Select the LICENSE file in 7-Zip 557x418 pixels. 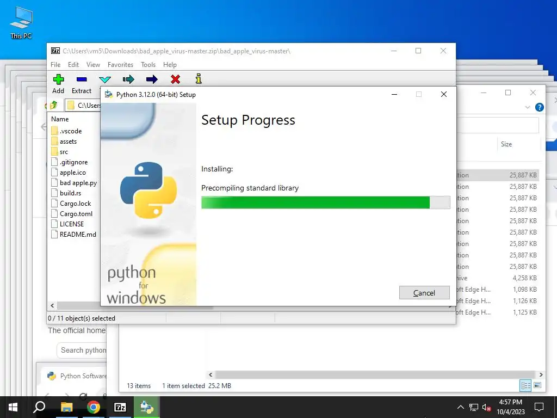click(68, 224)
